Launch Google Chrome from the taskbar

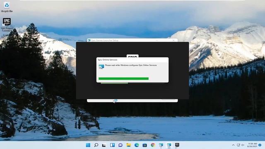tap(153, 145)
